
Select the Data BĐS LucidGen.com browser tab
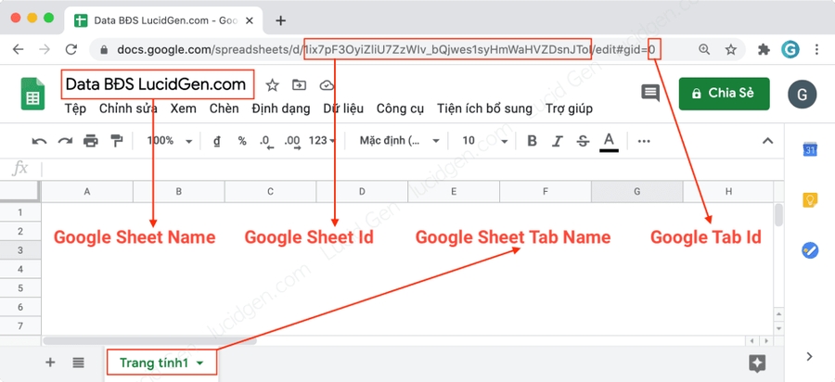tap(165, 20)
